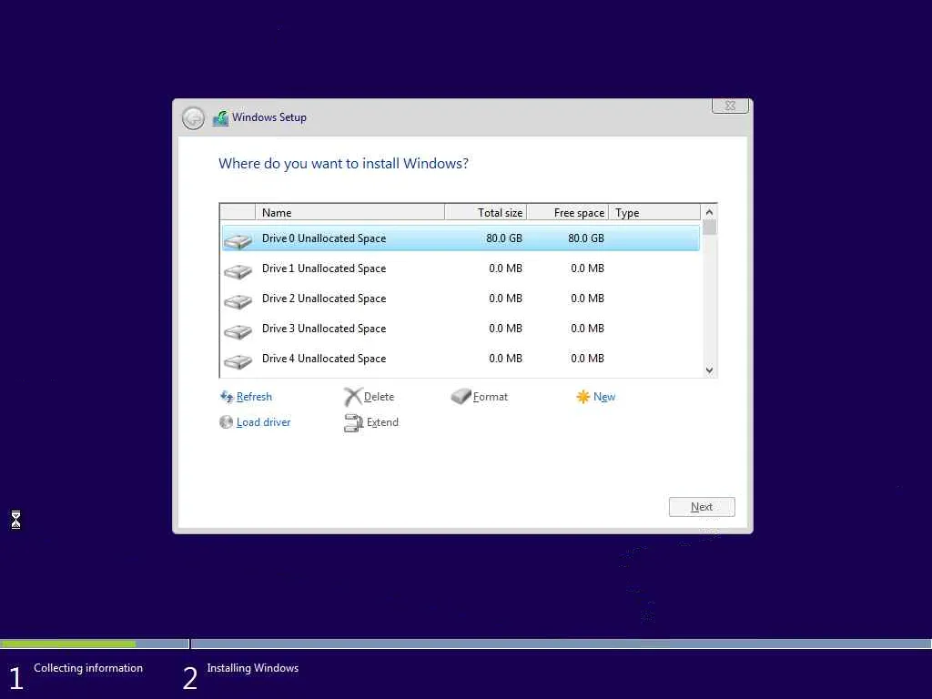Select Drive 0 Unallocated Space
Screen dimensions: 932x699
point(460,238)
